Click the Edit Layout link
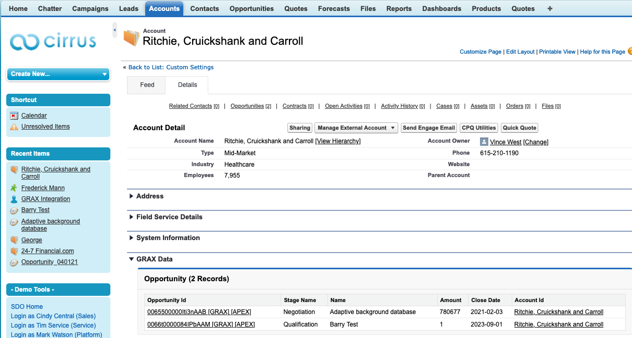Viewport: 632px width, 338px height. click(x=520, y=52)
